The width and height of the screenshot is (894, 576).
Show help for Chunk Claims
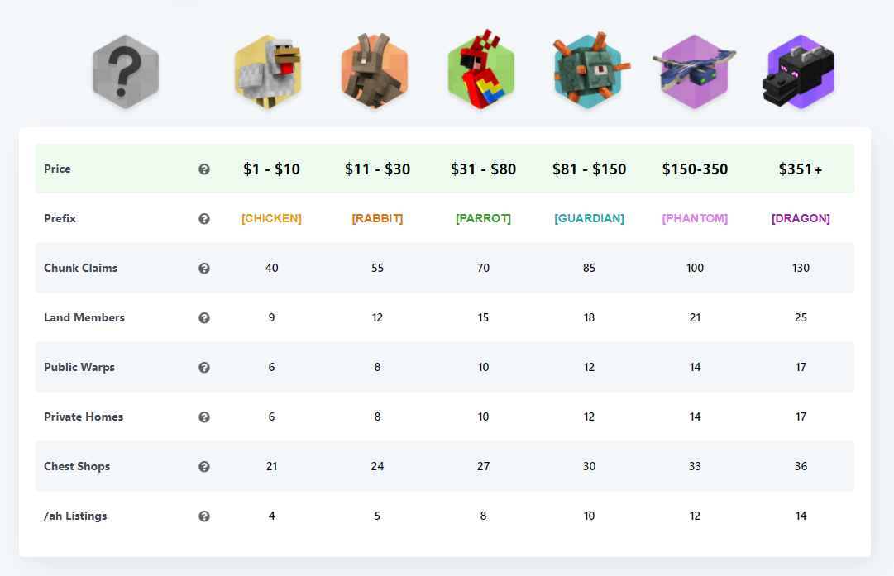pos(204,269)
